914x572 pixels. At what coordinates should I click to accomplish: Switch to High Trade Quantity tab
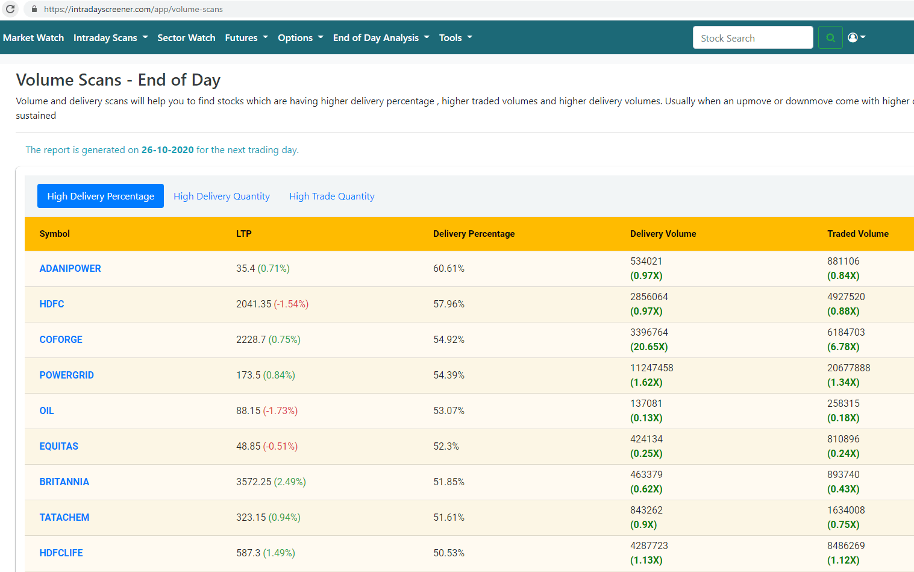(332, 196)
